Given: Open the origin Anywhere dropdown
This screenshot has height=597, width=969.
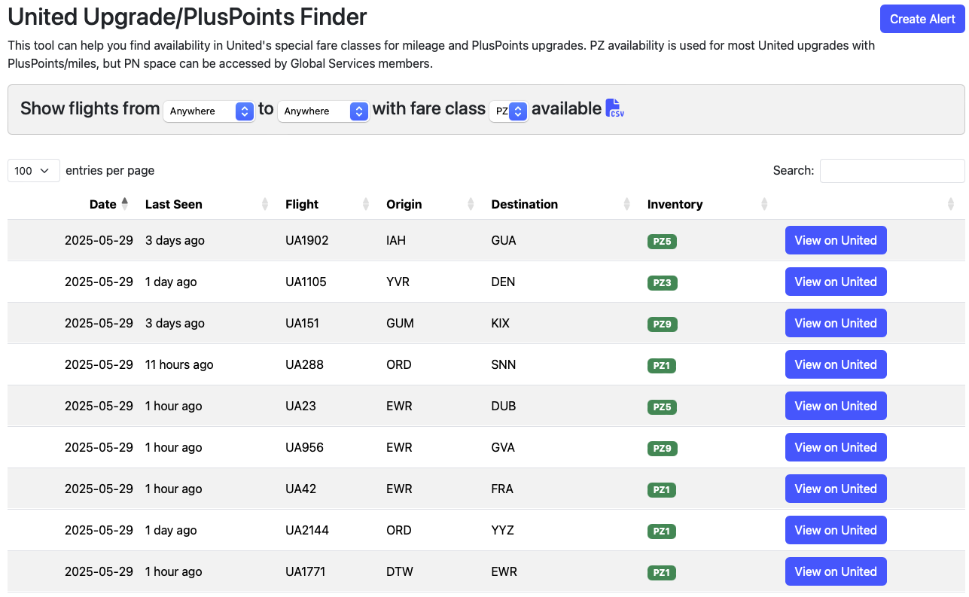Looking at the screenshot, I should click(x=209, y=111).
